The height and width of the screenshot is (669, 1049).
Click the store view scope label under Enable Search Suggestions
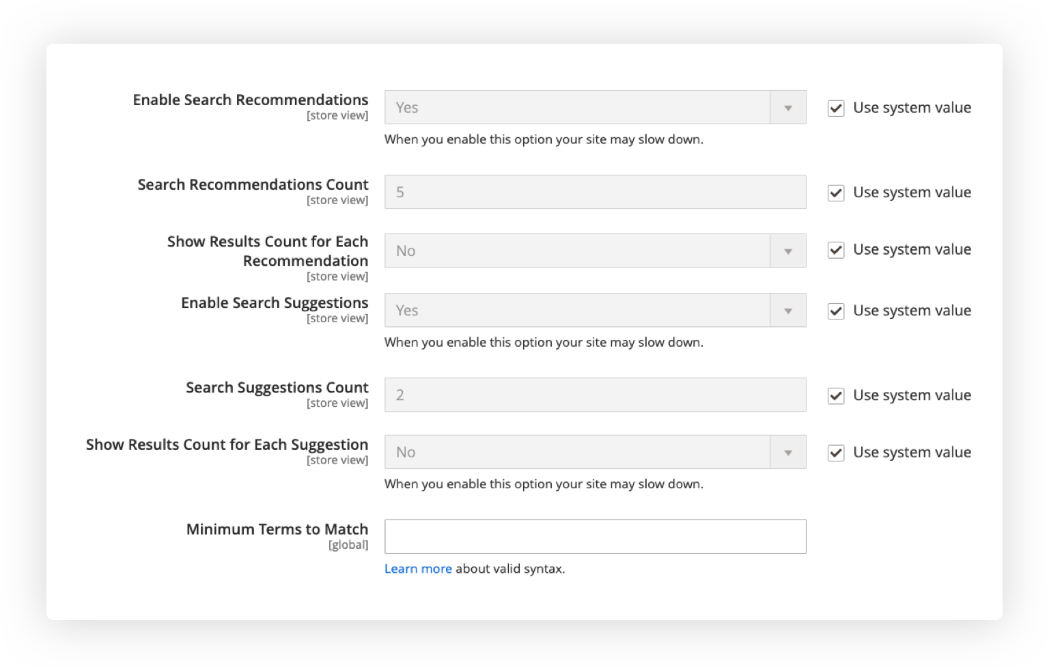(x=338, y=318)
